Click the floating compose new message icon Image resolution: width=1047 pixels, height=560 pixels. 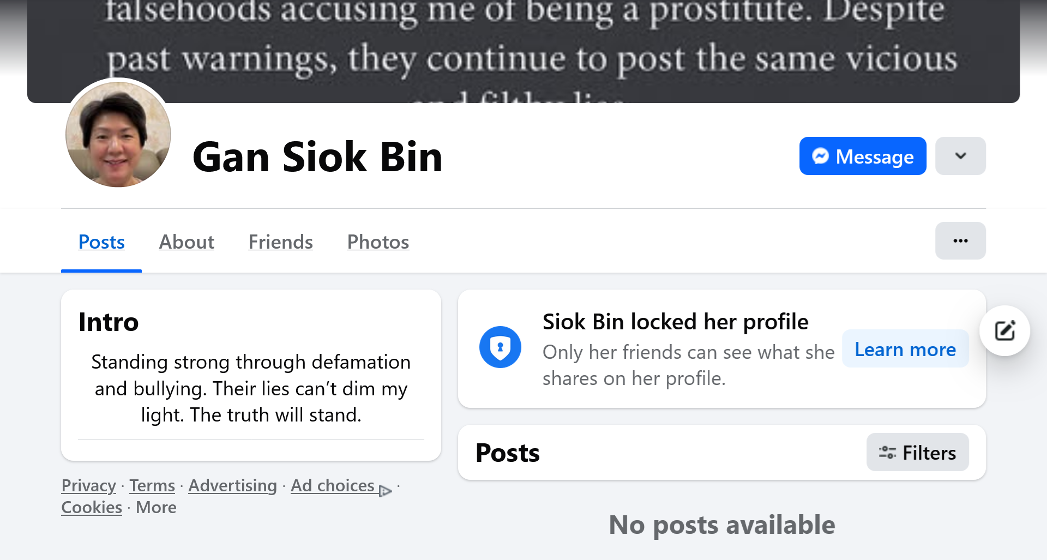coord(1004,331)
